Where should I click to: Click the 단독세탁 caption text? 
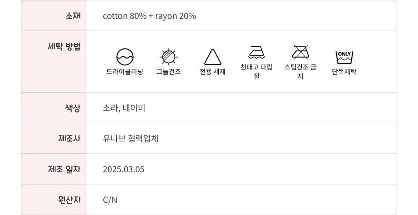click(344, 71)
